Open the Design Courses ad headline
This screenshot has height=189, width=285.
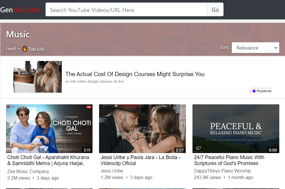[x=135, y=74]
